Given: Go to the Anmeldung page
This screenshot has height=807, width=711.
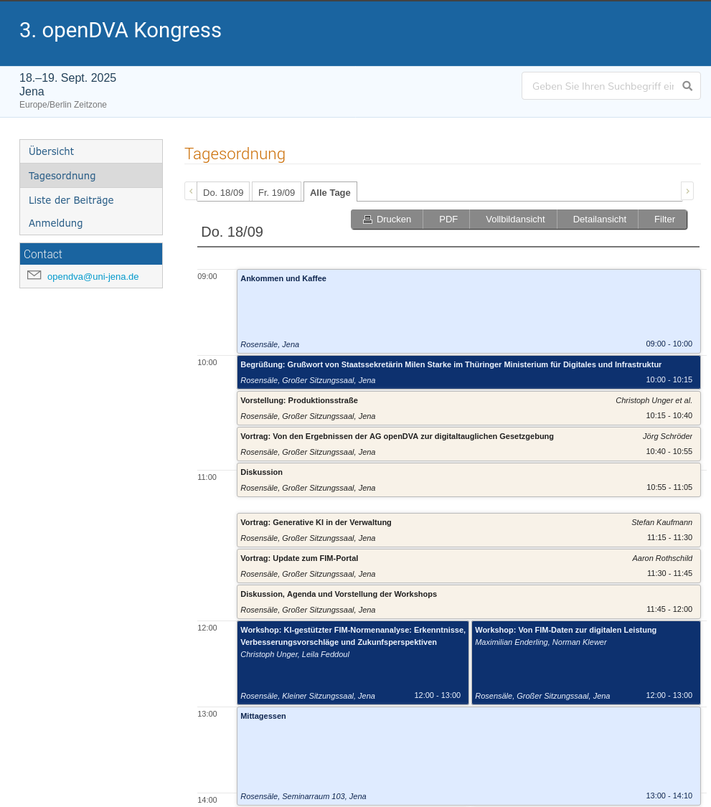Looking at the screenshot, I should pyautogui.click(x=56, y=223).
